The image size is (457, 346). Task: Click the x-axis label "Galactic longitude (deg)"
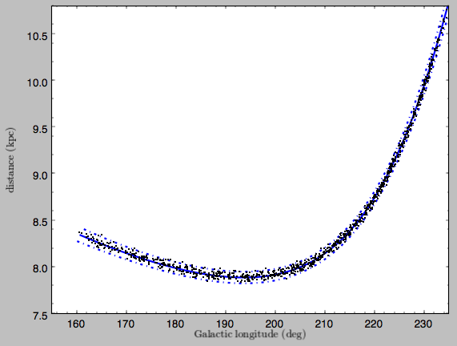point(250,334)
